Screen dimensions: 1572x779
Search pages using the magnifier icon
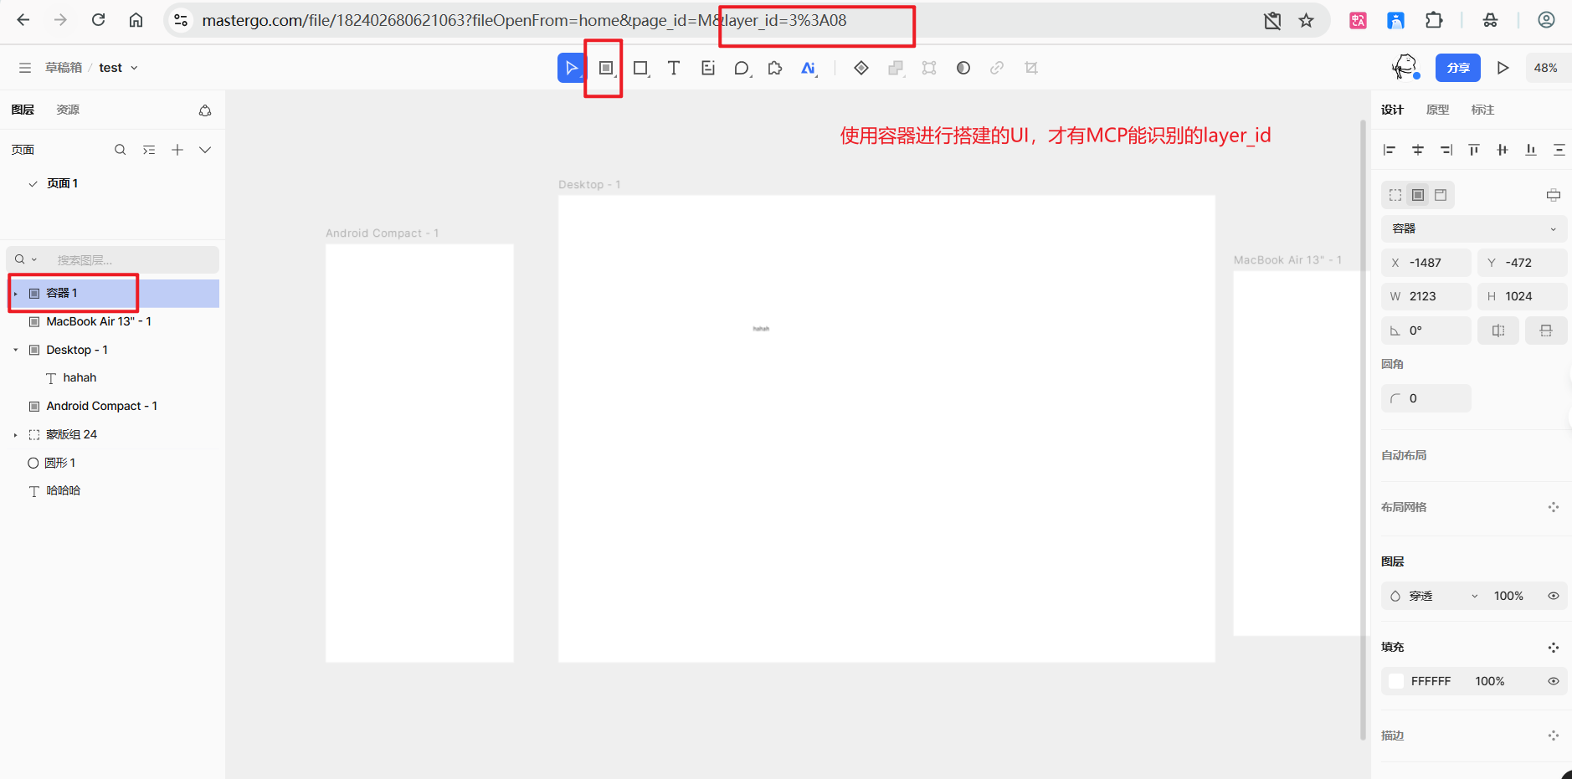point(121,150)
